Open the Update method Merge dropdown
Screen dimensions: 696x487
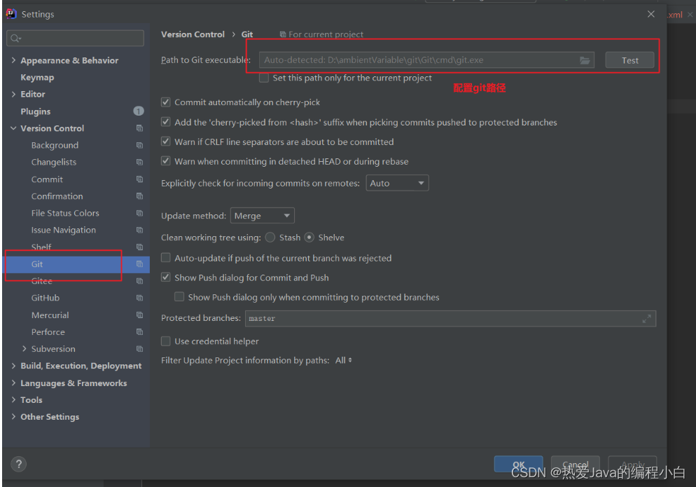[263, 216]
